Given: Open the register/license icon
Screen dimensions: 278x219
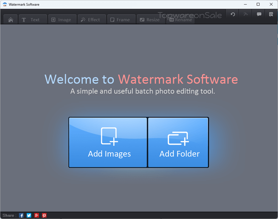Looking at the screenshot, I should [x=271, y=14].
